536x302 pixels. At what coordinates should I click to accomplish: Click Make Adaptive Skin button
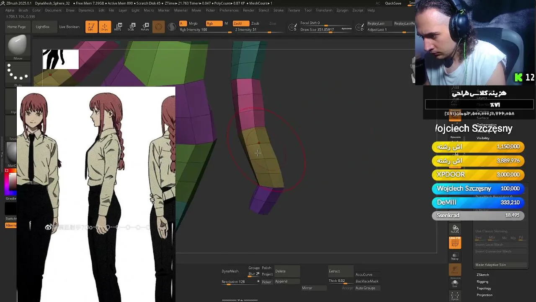pos(501,265)
